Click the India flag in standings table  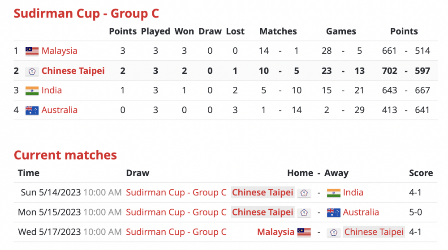pos(32,90)
